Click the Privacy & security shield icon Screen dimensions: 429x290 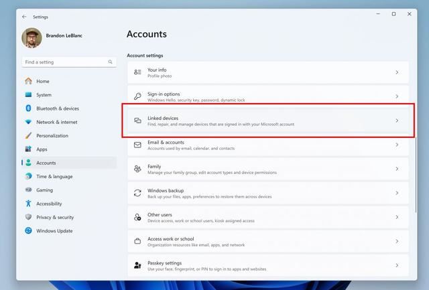pyautogui.click(x=28, y=217)
